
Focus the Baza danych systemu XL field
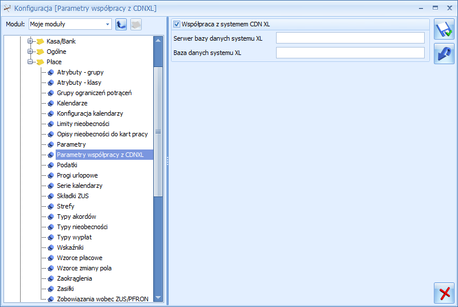tap(350, 53)
